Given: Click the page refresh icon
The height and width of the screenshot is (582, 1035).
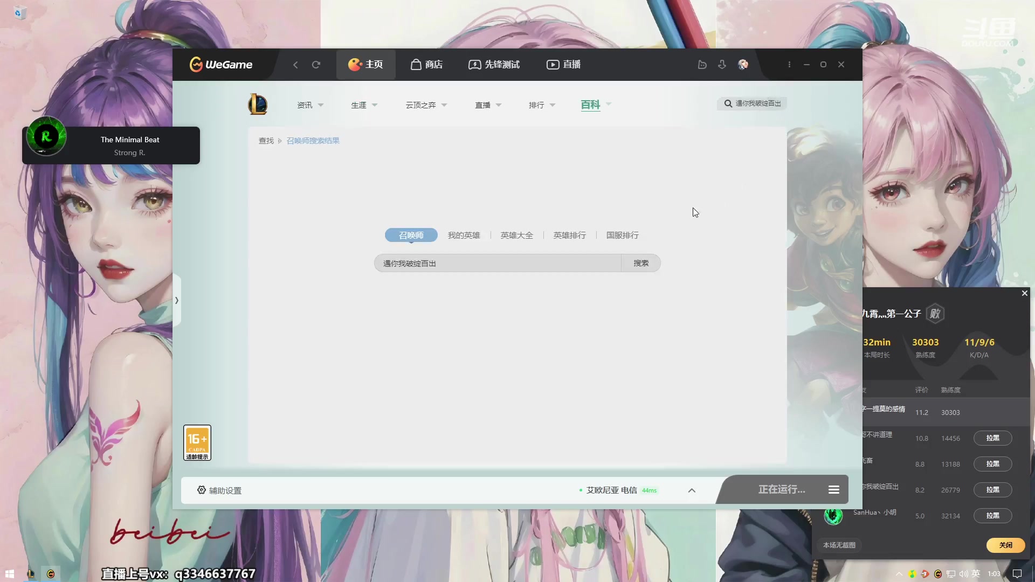Looking at the screenshot, I should [316, 64].
